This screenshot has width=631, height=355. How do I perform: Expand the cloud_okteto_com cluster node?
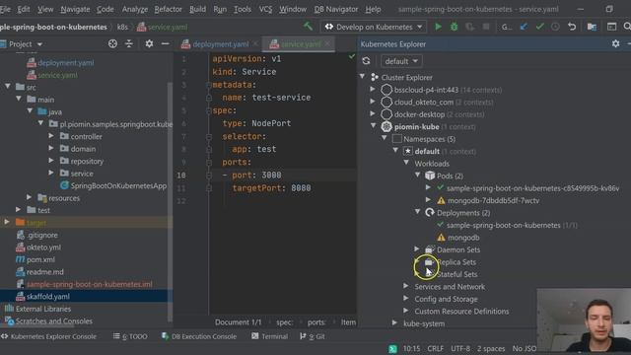click(x=373, y=102)
